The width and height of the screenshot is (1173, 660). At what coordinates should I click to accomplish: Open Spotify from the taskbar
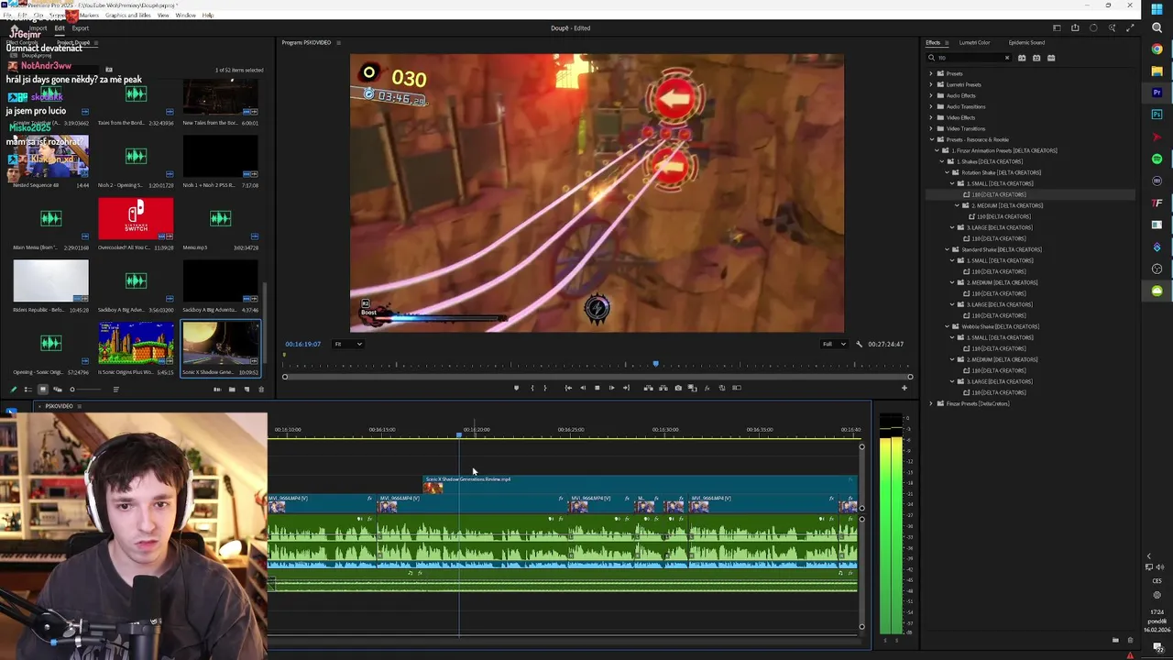[1157, 159]
